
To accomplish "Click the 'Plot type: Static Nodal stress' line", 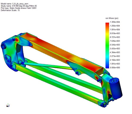I will click(x=18, y=8).
